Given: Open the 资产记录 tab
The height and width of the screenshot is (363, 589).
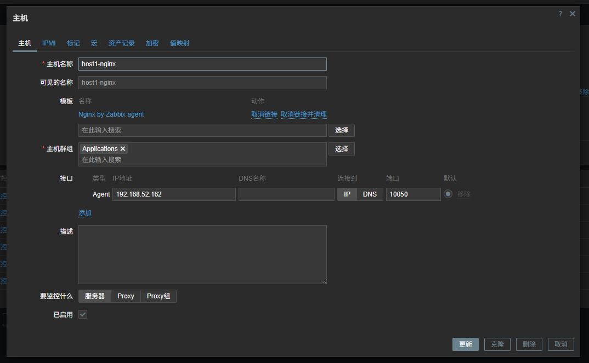Looking at the screenshot, I should click(x=121, y=43).
